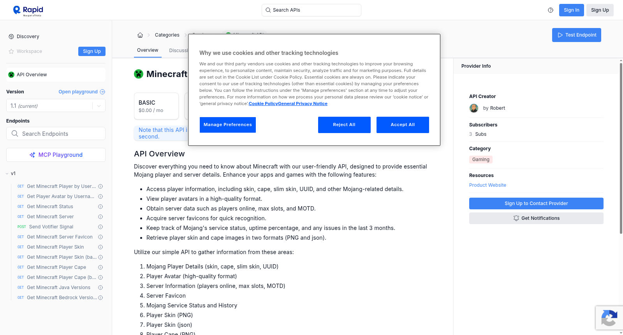Open info icon for Get Minecraft Java Versions
The image size is (623, 335).
click(x=100, y=288)
